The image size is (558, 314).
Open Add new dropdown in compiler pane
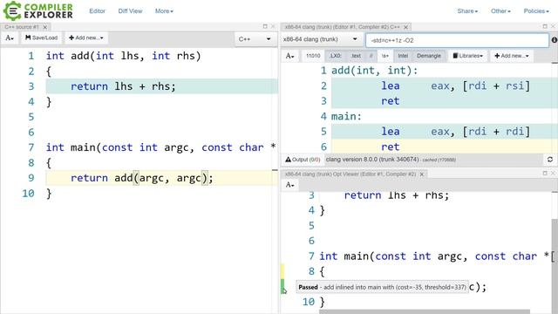tap(512, 56)
